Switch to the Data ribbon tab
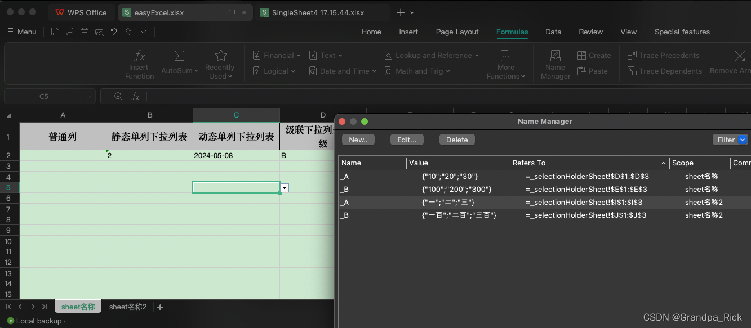 (553, 32)
